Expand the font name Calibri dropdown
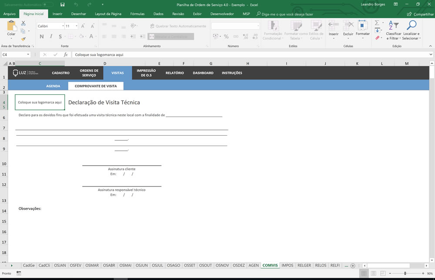 pos(63,26)
